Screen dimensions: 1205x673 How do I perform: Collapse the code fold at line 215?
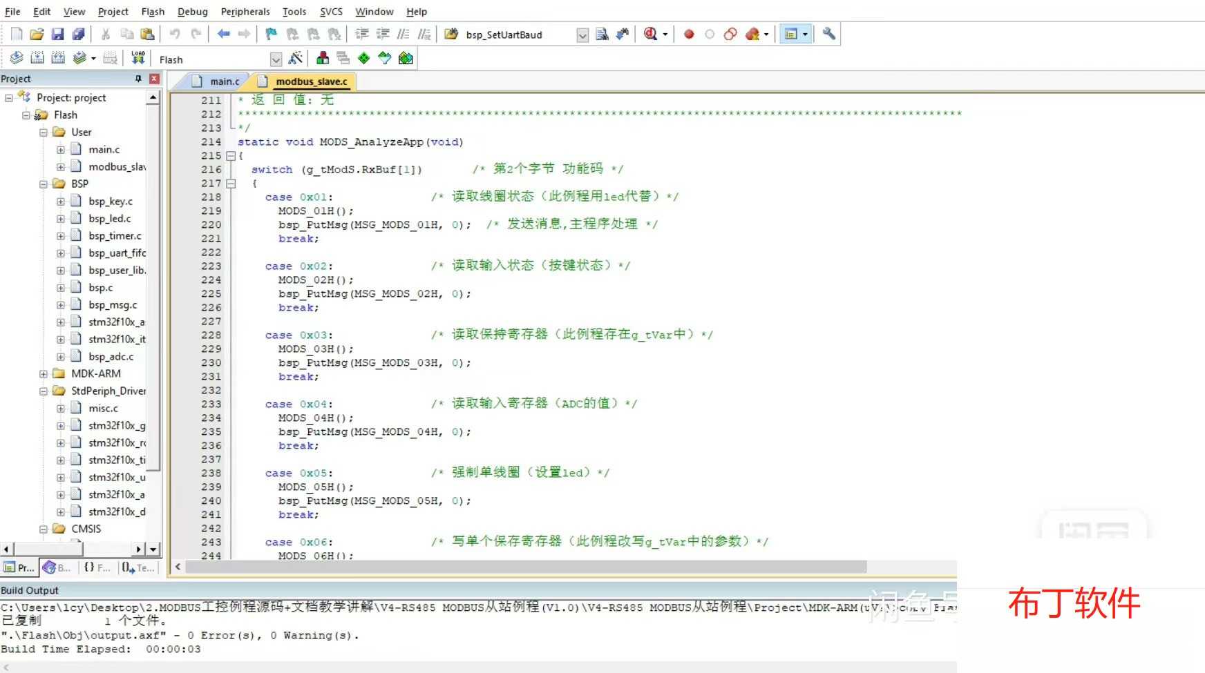tap(231, 156)
